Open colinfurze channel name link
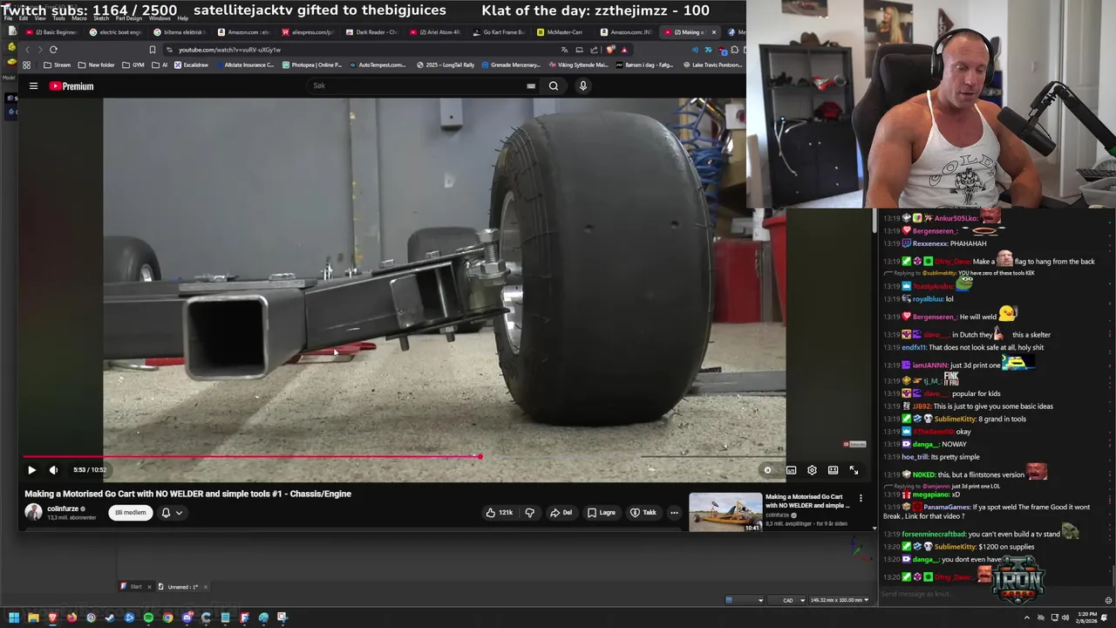 [x=63, y=509]
